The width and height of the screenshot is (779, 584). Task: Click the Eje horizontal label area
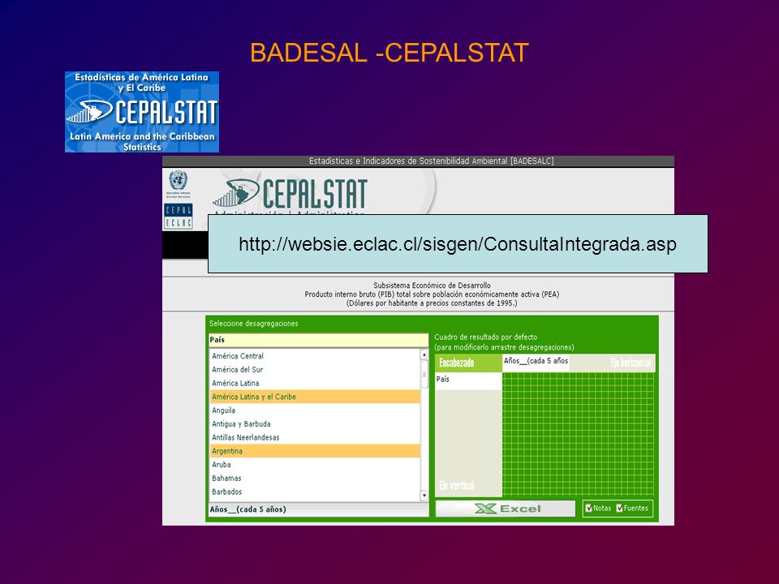click(631, 363)
